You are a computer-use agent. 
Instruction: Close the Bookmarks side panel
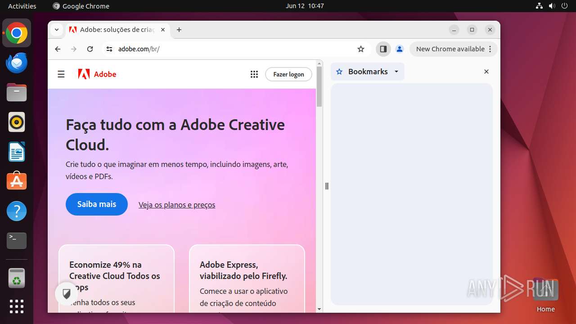click(486, 72)
